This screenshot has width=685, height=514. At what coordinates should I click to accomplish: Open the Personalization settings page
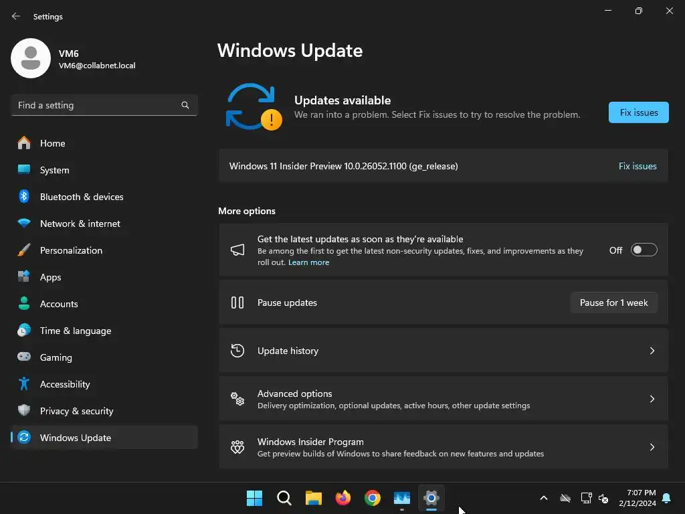[x=104, y=250]
